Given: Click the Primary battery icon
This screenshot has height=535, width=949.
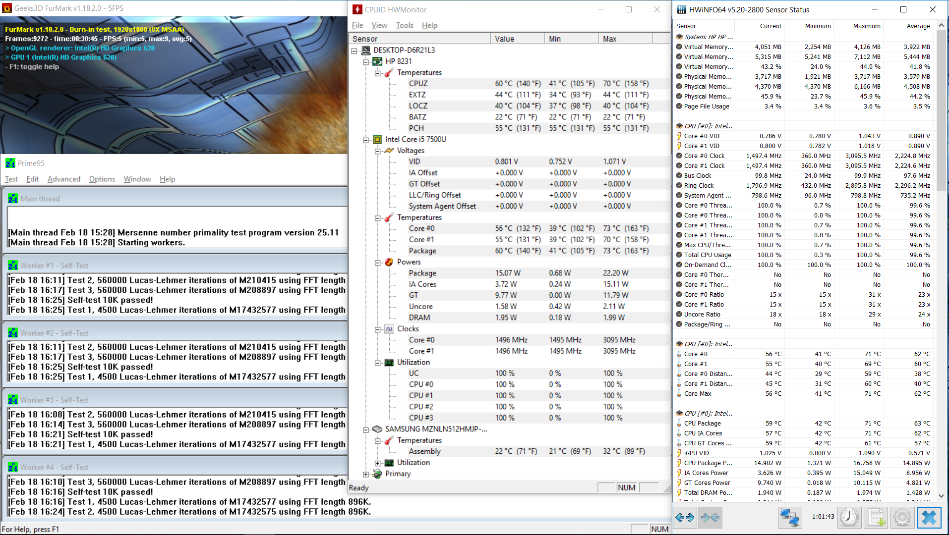Looking at the screenshot, I should [x=377, y=474].
